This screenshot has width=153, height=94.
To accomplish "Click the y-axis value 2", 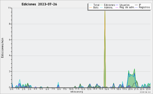I will click(10, 71).
